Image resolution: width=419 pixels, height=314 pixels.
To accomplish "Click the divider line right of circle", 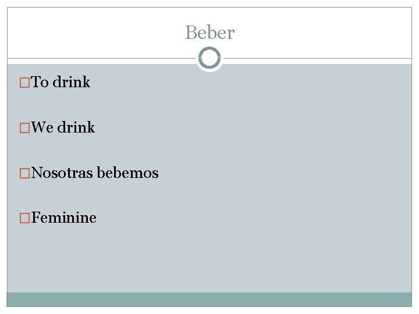I will pyautogui.click(x=318, y=58).
